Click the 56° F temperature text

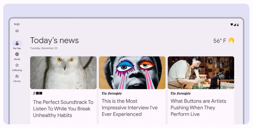click(220, 41)
